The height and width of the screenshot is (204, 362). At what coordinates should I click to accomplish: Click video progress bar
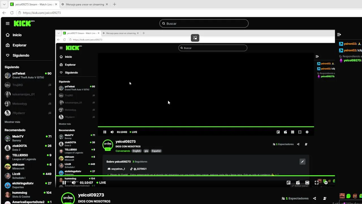tap(195, 176)
